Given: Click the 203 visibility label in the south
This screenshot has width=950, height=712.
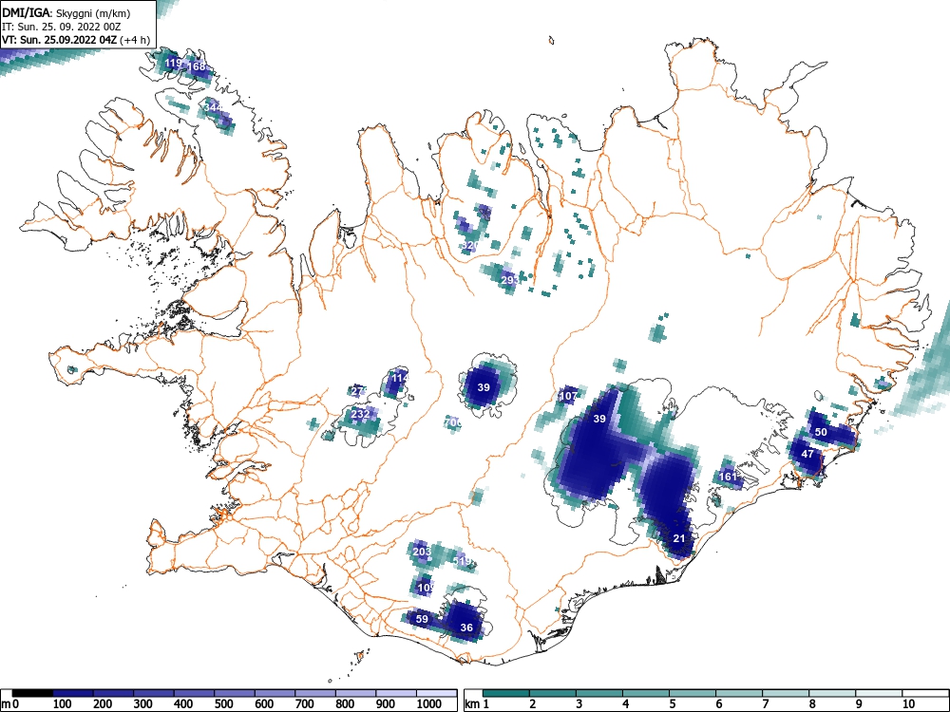Looking at the screenshot, I should pos(422,552).
